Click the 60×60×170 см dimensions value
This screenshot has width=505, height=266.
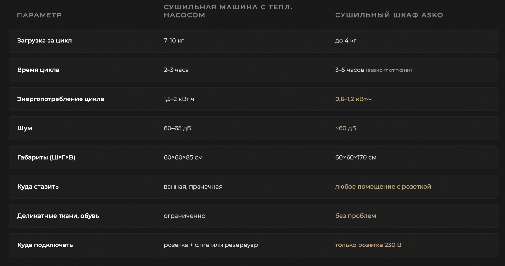click(356, 157)
